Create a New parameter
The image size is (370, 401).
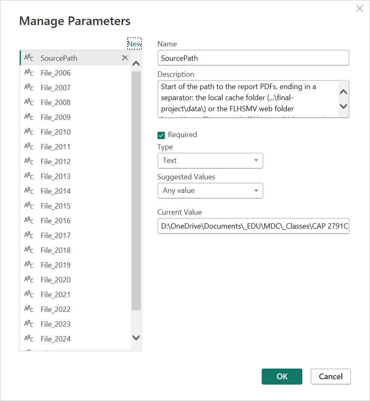(135, 44)
